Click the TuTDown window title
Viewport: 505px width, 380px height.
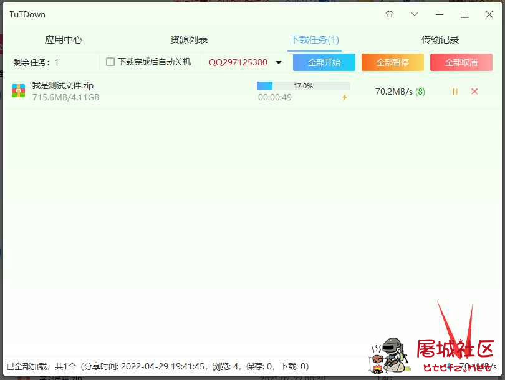(27, 14)
